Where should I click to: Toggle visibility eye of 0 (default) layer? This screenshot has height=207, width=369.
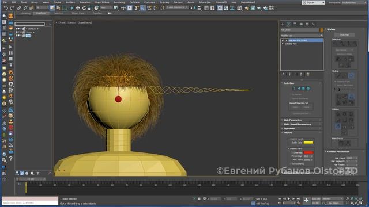coord(17,29)
